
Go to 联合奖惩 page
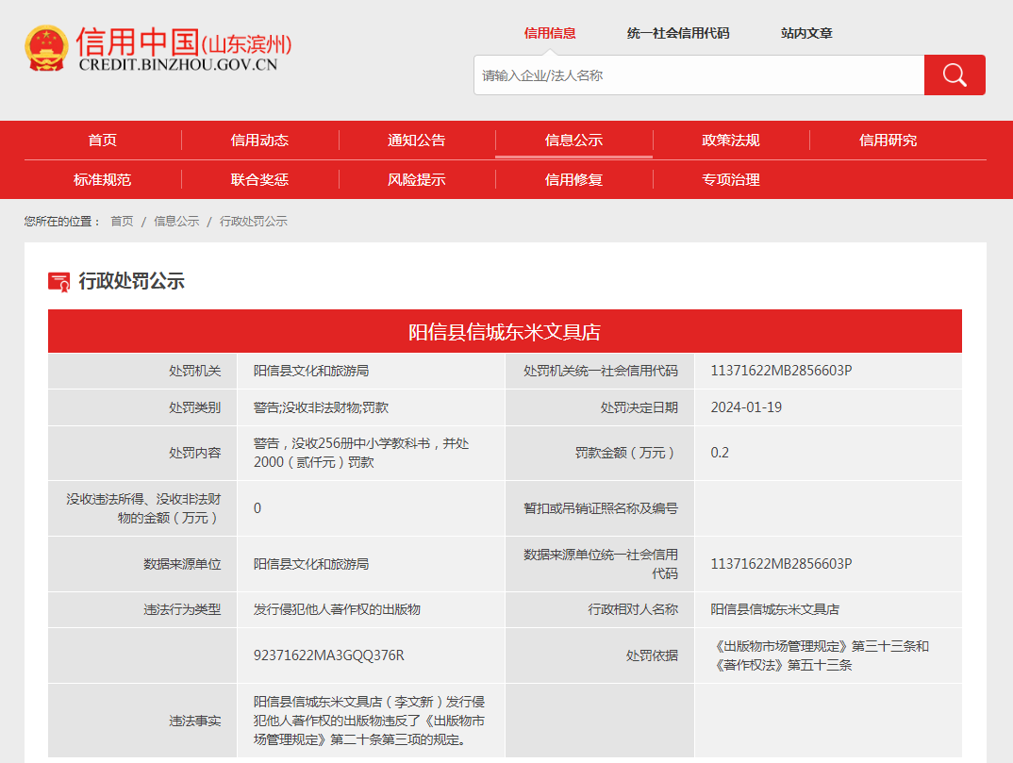click(x=259, y=180)
